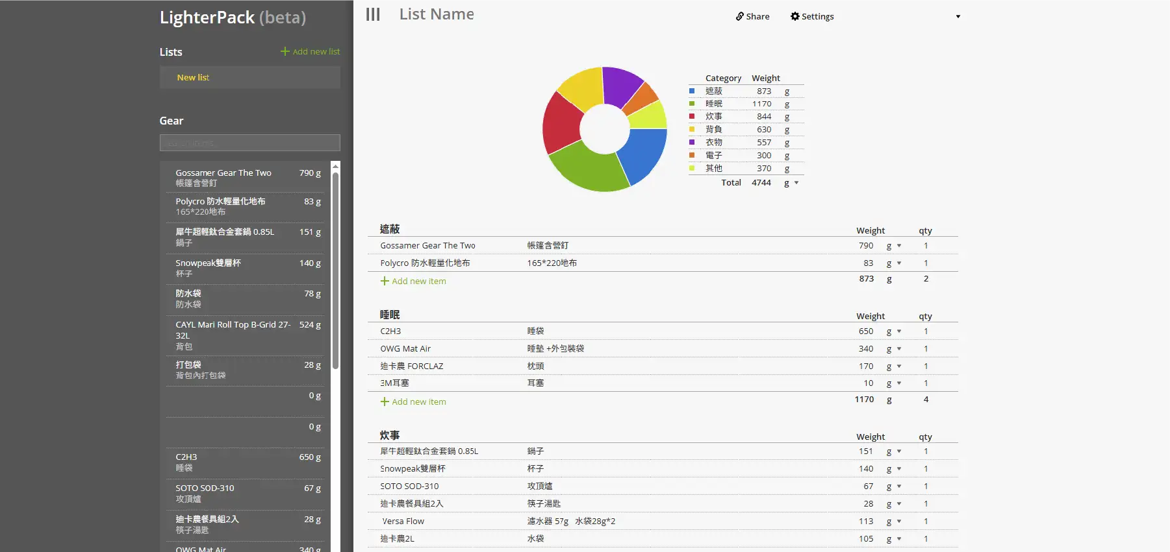Click the blue 遮蔽 color swatch in legend
The width and height of the screenshot is (1170, 552).
(x=692, y=91)
